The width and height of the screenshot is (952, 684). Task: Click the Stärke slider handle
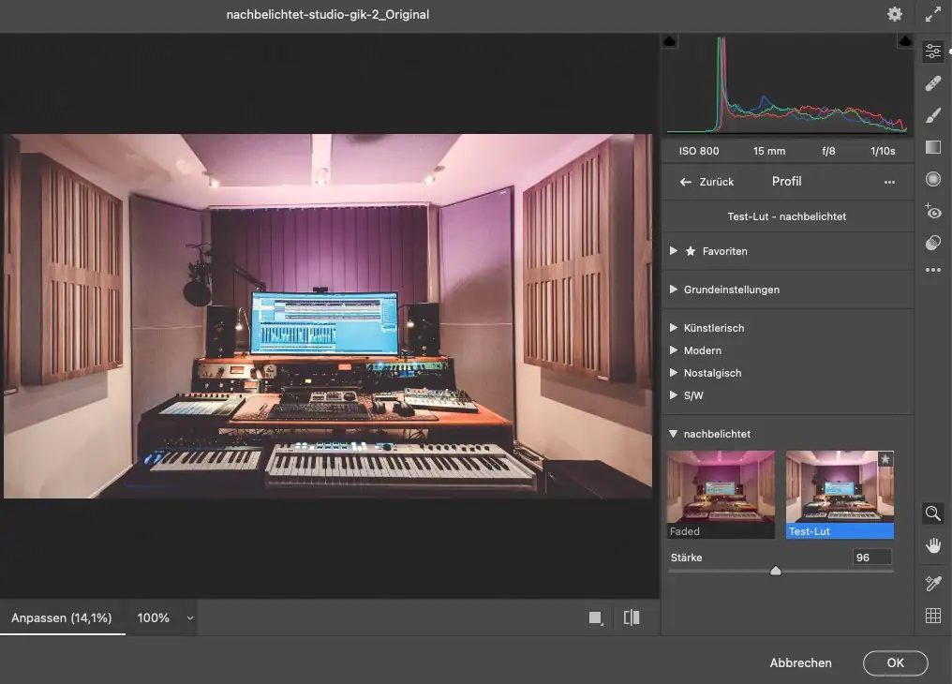[775, 571]
